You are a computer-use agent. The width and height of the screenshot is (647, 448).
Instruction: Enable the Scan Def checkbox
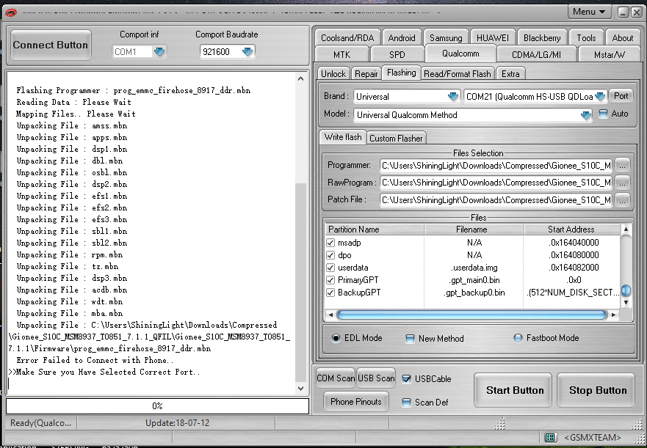(x=406, y=403)
